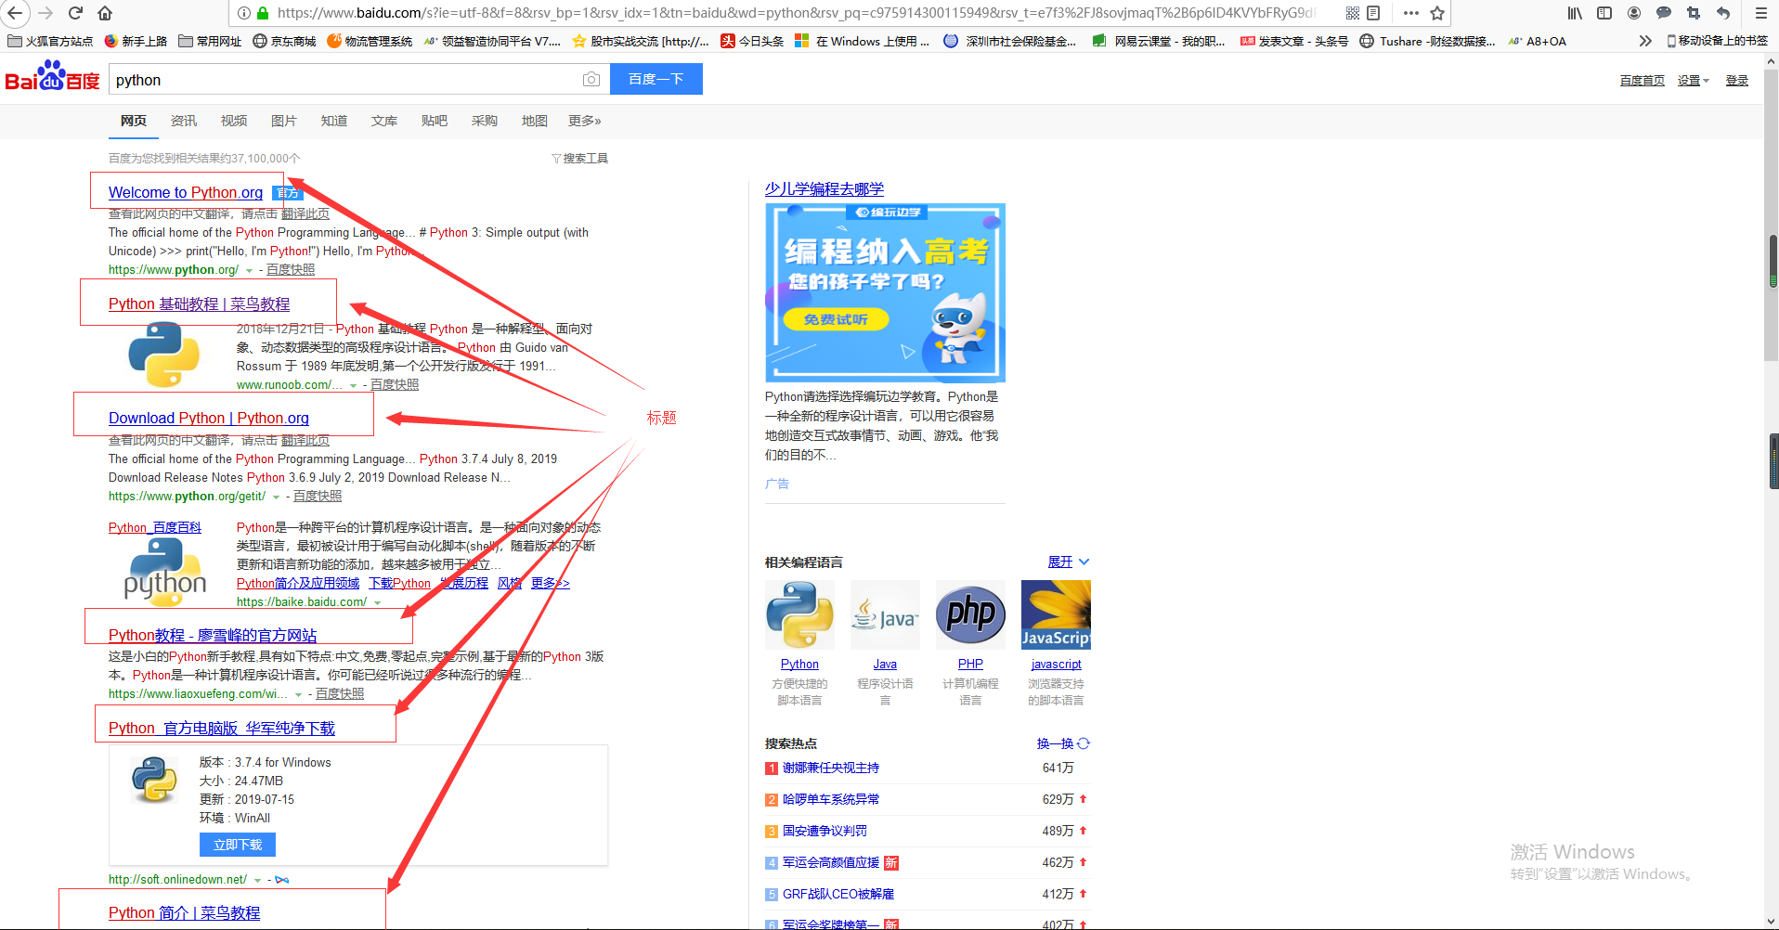1779x930 pixels.
Task: Click 翻译此页 under Welcome to Python.org
Action: coord(305,213)
